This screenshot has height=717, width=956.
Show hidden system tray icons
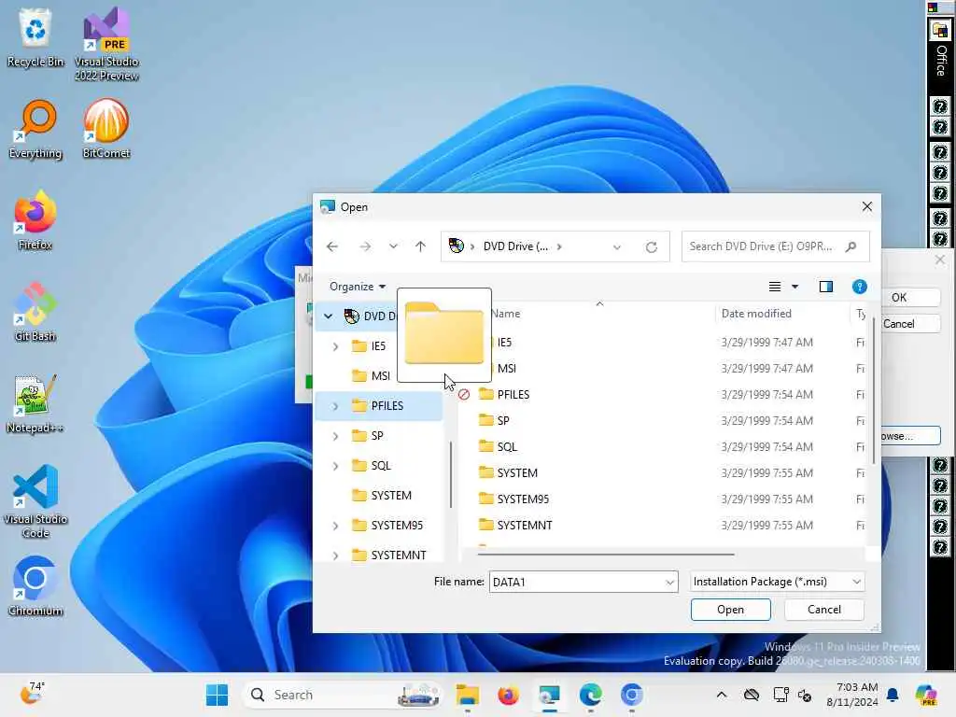point(722,695)
